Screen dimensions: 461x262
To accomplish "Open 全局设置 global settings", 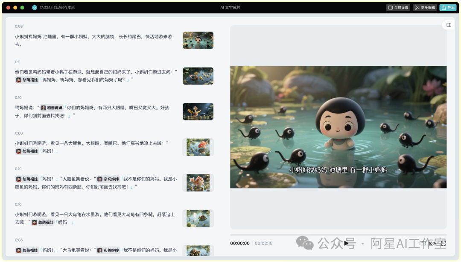I will 398,8.
